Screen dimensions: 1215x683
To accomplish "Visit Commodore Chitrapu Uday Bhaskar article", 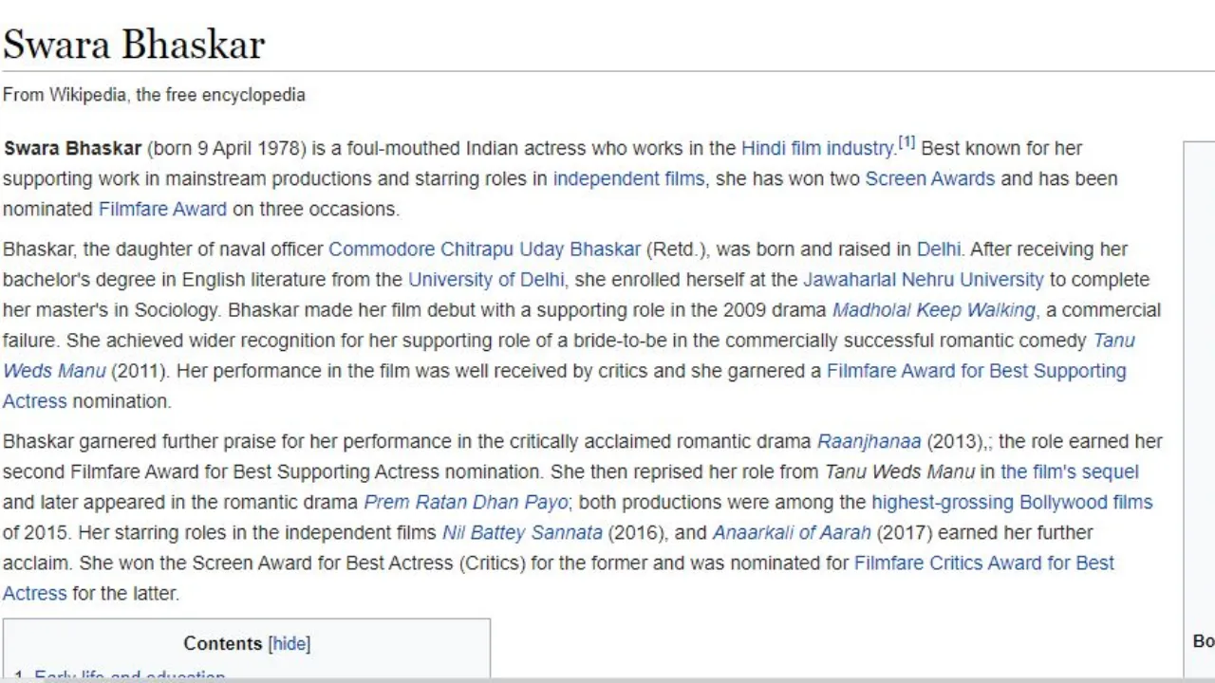I will point(484,249).
